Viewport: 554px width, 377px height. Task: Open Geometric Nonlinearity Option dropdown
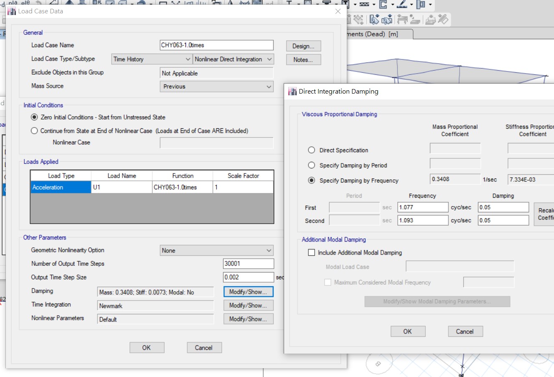tap(216, 250)
